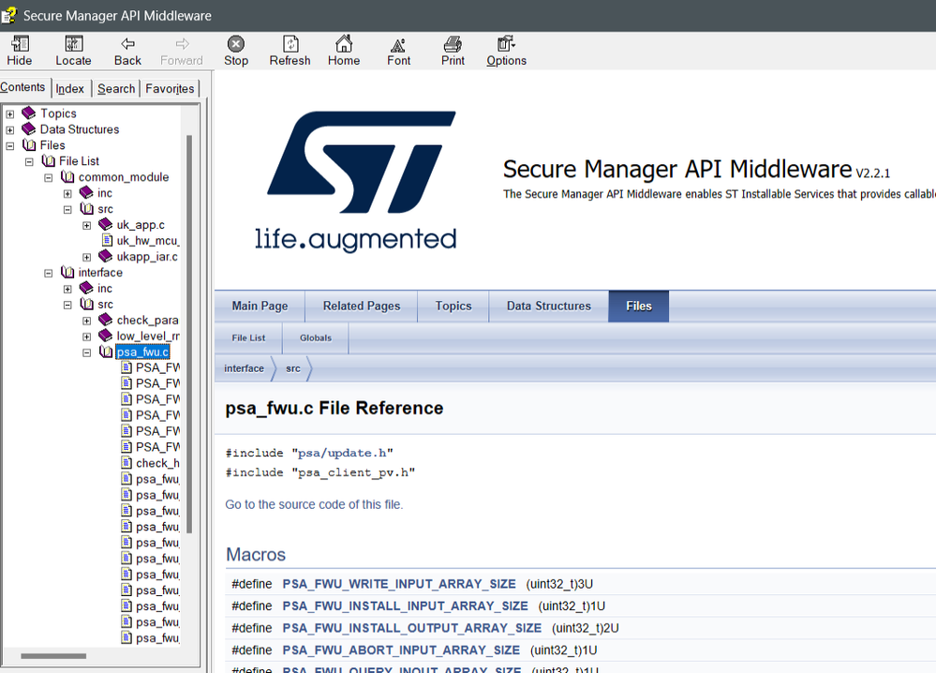Open the psa/update.h include link
936x673 pixels.
point(342,454)
